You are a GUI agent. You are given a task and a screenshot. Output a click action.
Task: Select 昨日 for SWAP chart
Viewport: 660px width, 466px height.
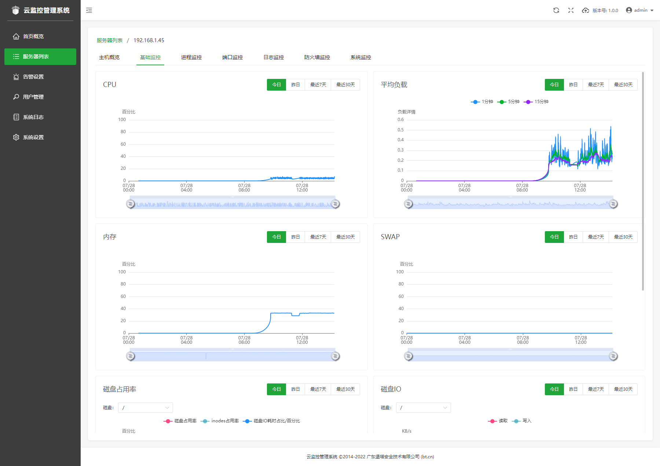pos(573,237)
